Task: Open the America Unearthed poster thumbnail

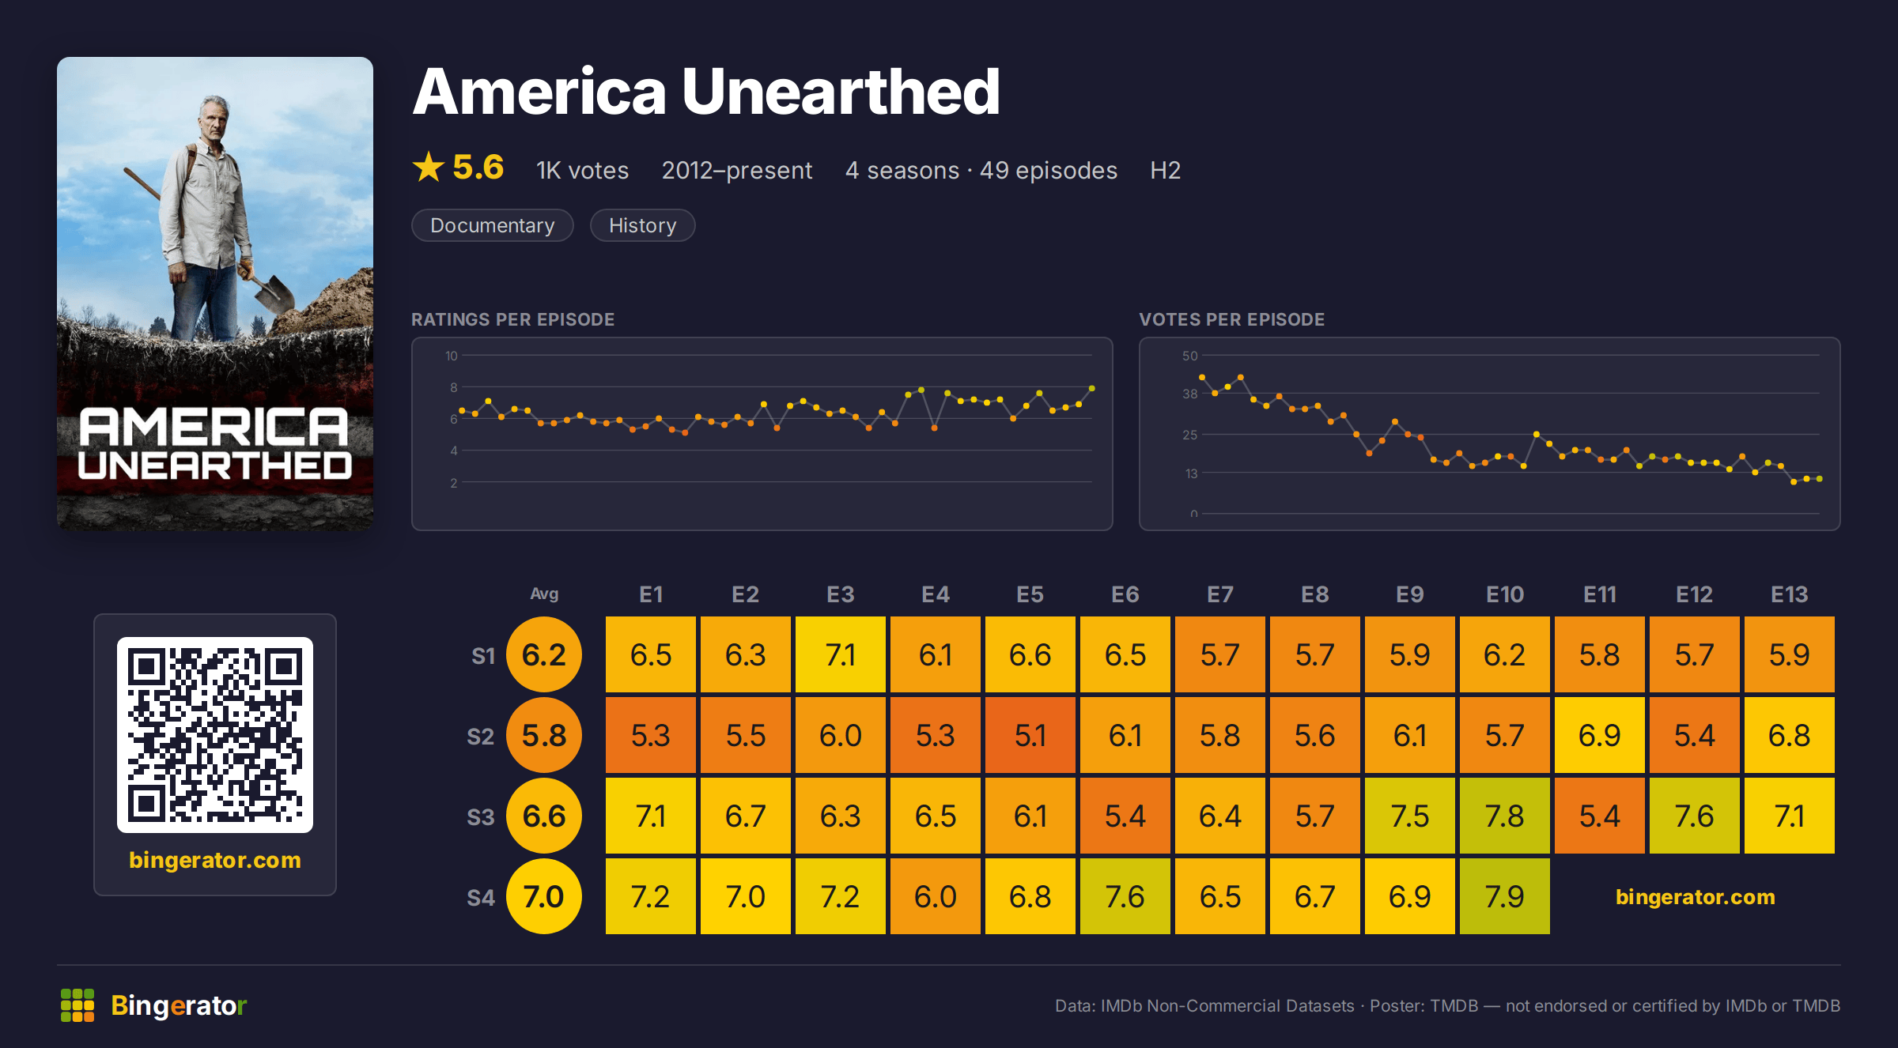Action: (x=215, y=293)
